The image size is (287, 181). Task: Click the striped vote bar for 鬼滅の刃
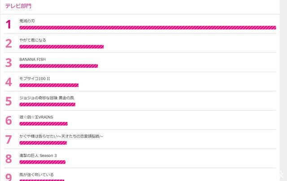148,27
